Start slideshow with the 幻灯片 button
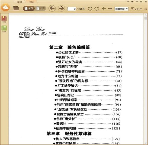 click(x=137, y=9)
